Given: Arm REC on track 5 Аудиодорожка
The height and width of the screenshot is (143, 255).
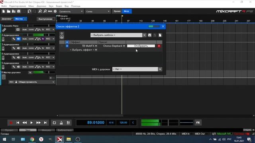Looking at the screenshot, I should 48,67.
